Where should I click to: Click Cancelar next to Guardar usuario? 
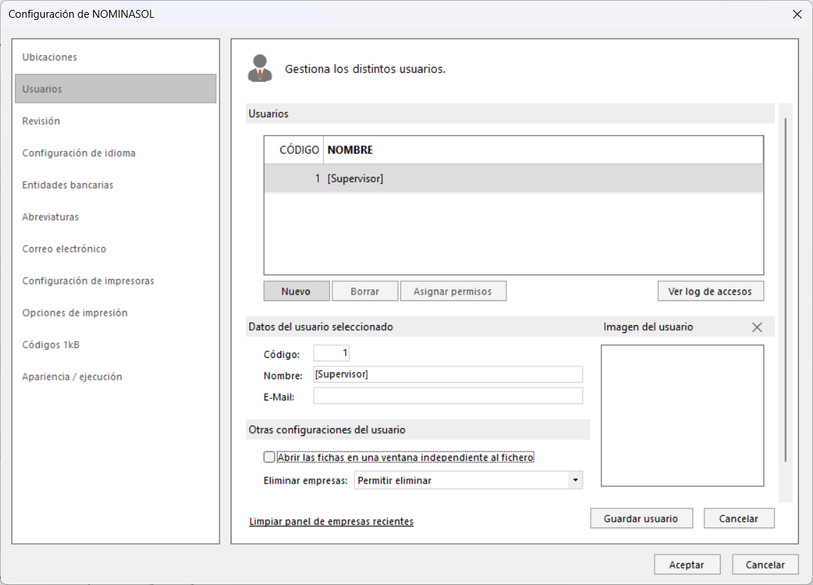click(739, 518)
